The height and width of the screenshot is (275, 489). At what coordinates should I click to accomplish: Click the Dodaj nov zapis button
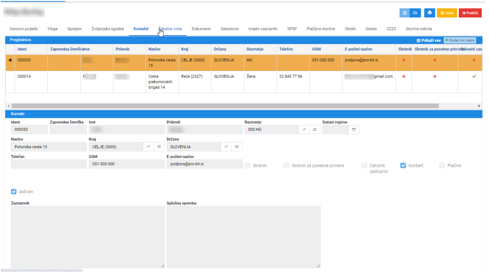pyautogui.click(x=460, y=40)
